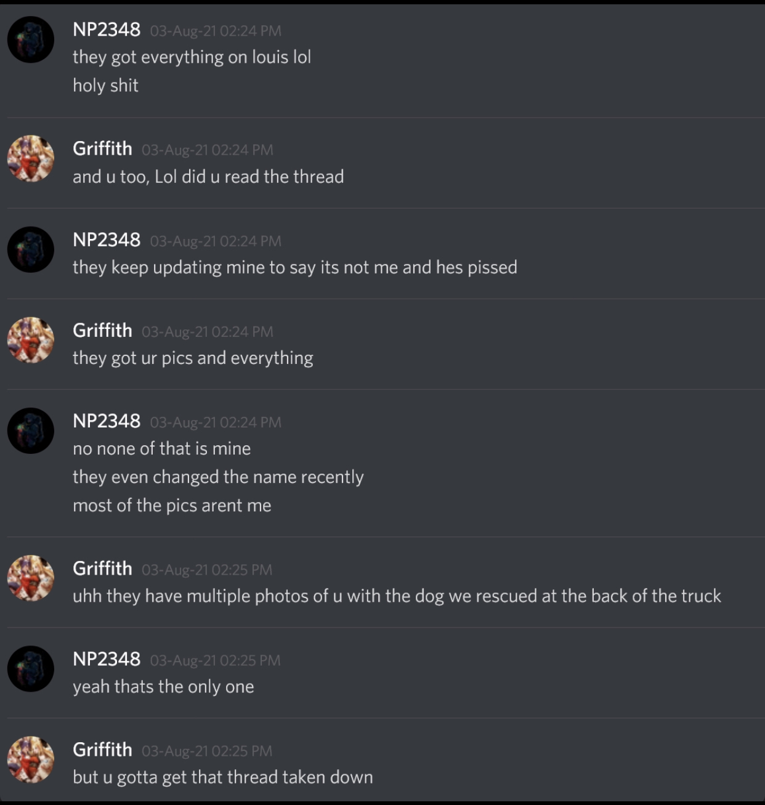765x805 pixels.
Task: Click Griffith username above 'they got ur pics and everything'
Action: (102, 330)
